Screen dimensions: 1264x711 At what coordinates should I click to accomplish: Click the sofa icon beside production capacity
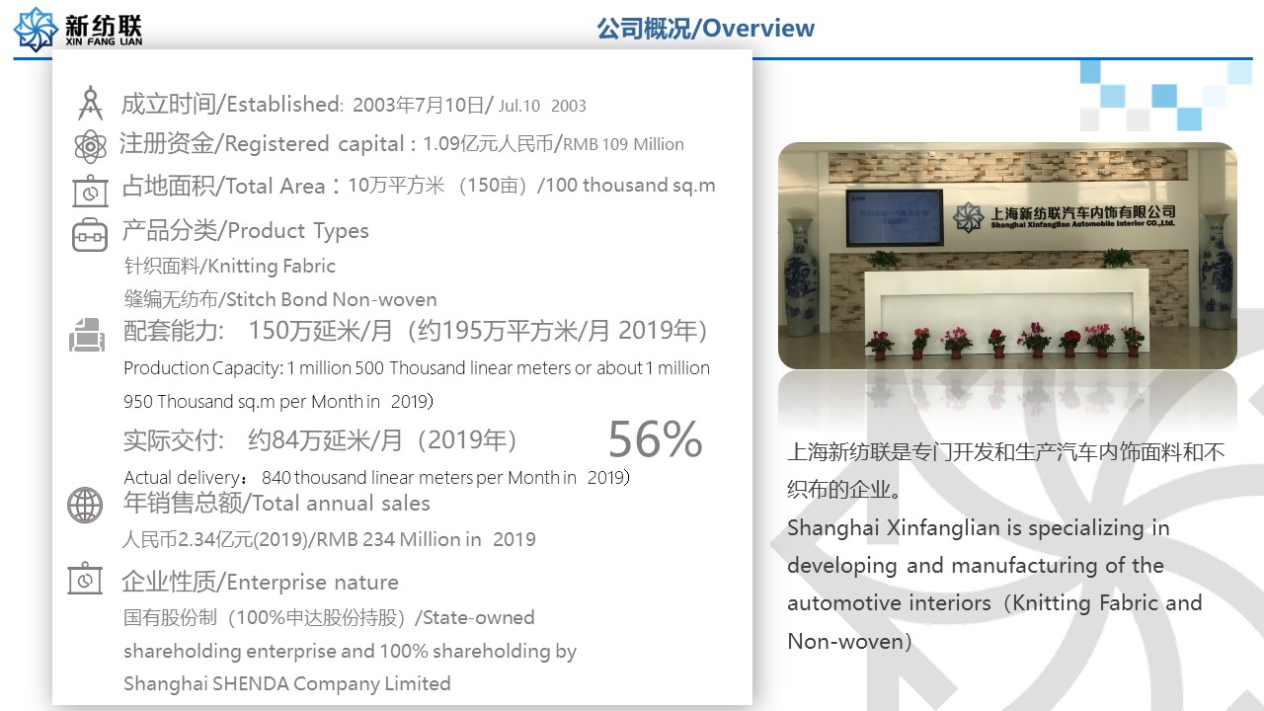(87, 336)
